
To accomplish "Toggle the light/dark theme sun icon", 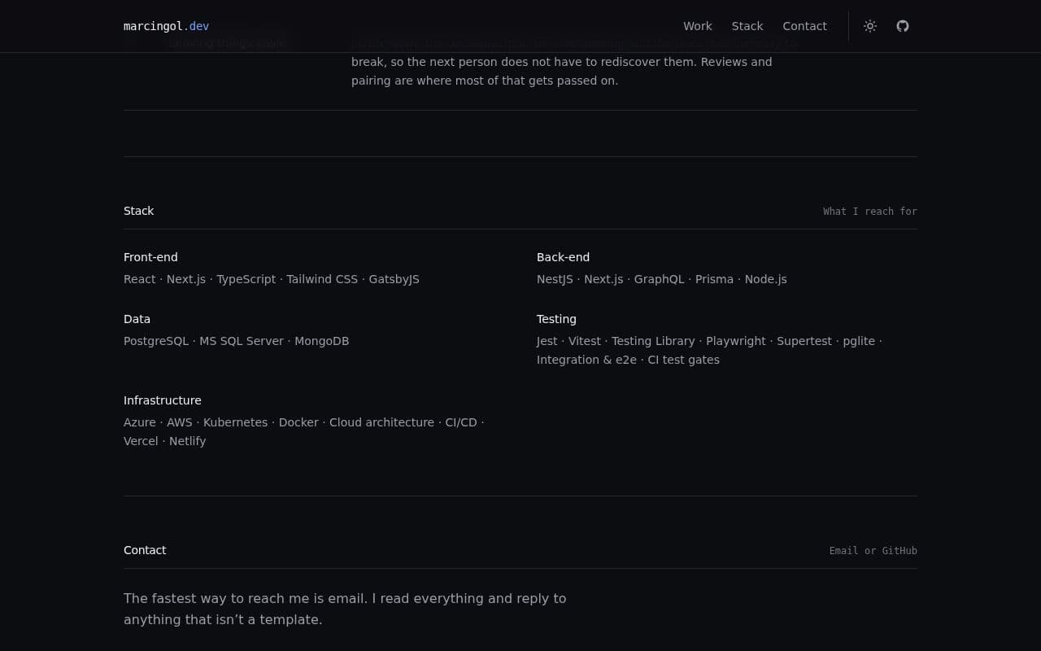I will click(x=870, y=26).
